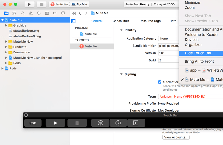
Task: Open the Report navigator speech bubble icon
Action: 63,13
